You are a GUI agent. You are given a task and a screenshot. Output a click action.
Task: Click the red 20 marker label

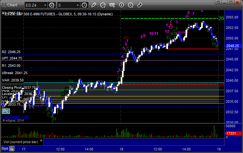point(221,85)
